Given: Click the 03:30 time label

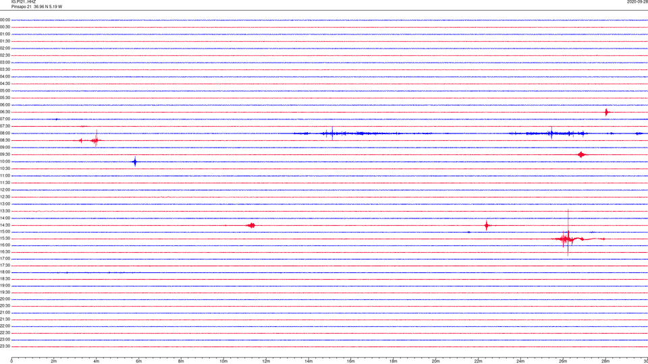Looking at the screenshot, I should click(5, 69).
